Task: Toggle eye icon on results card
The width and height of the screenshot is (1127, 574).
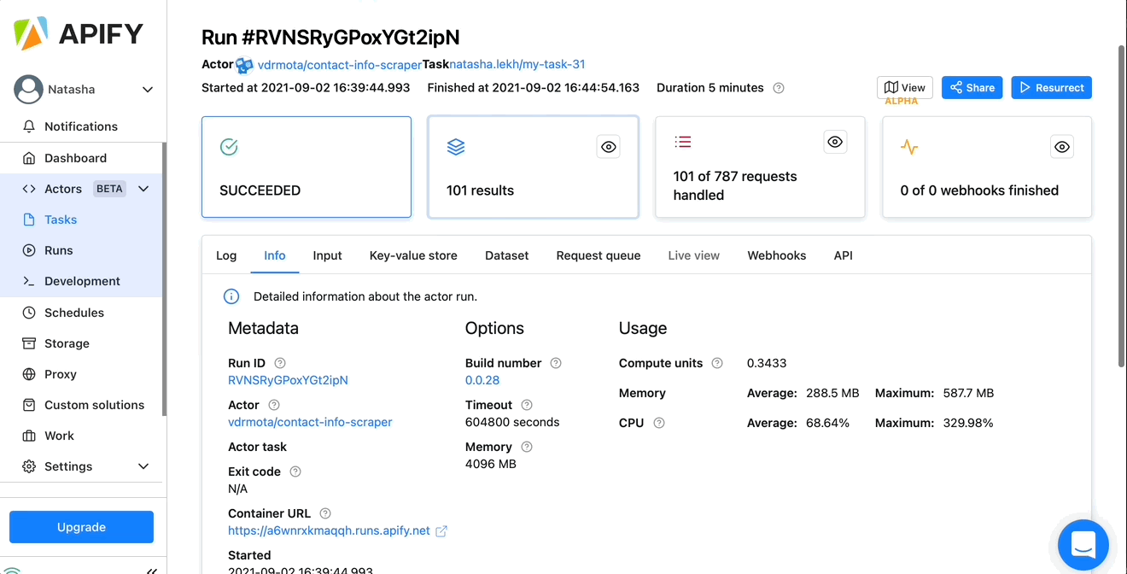Action: pyautogui.click(x=609, y=147)
